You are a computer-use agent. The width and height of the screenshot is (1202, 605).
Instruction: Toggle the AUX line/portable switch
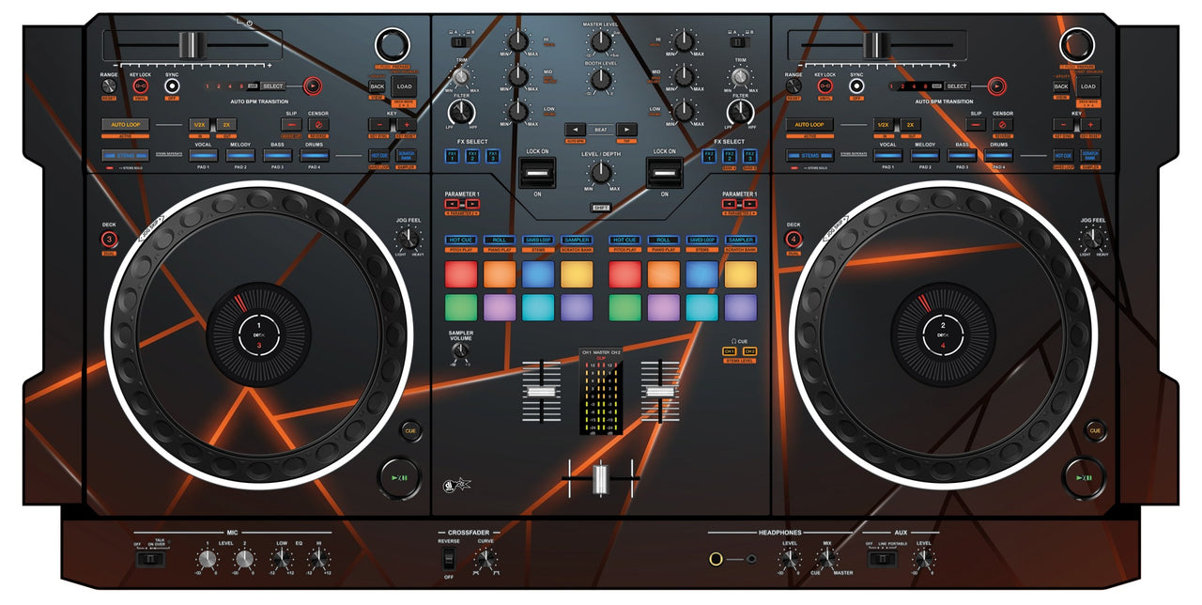pyautogui.click(x=881, y=560)
